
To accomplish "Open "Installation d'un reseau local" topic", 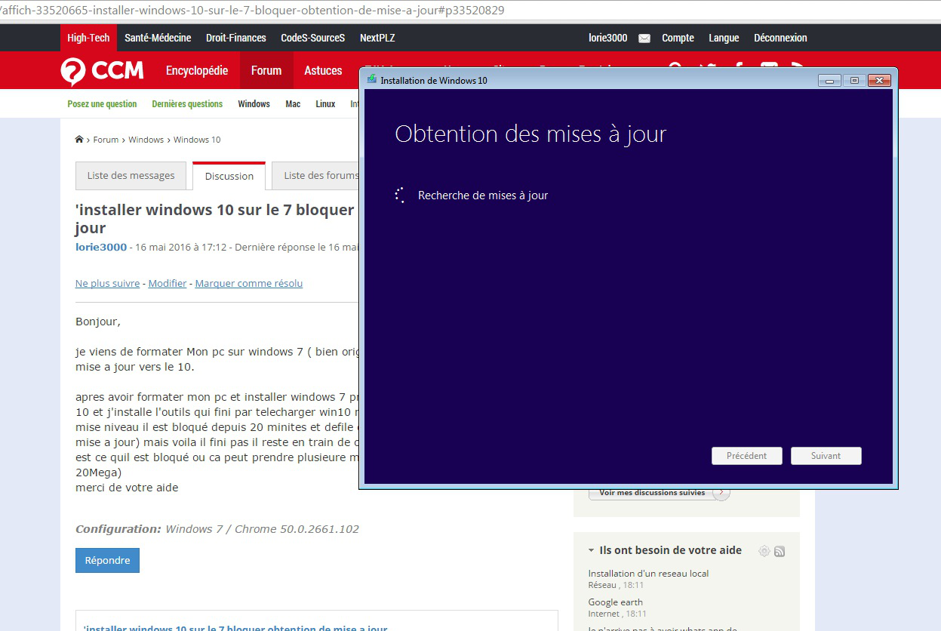I will tap(648, 574).
